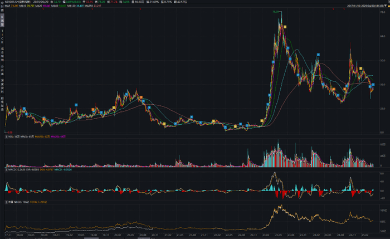This screenshot has width=390, height=239.
Task: Click the yellow marker near the 22-11 breakout
Action: (262, 121)
